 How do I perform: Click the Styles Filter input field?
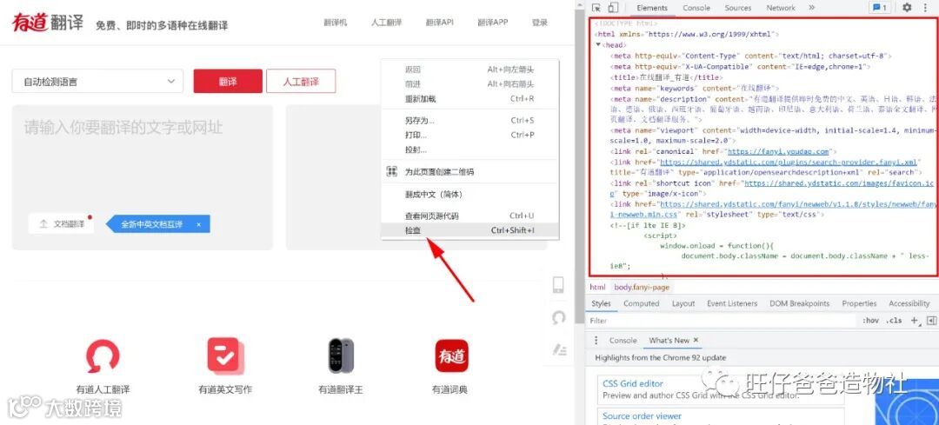point(722,321)
